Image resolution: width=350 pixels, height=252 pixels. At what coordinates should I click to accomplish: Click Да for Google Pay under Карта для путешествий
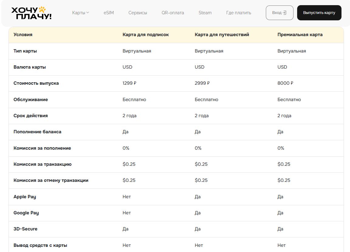click(197, 213)
